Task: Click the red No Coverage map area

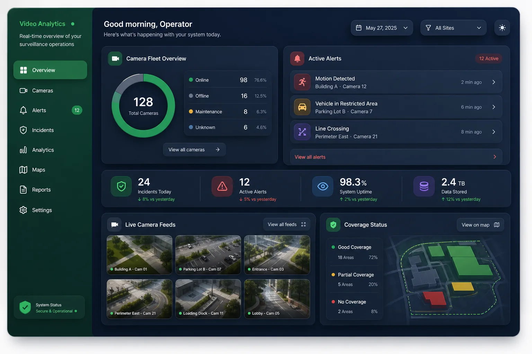Action: (434, 299)
